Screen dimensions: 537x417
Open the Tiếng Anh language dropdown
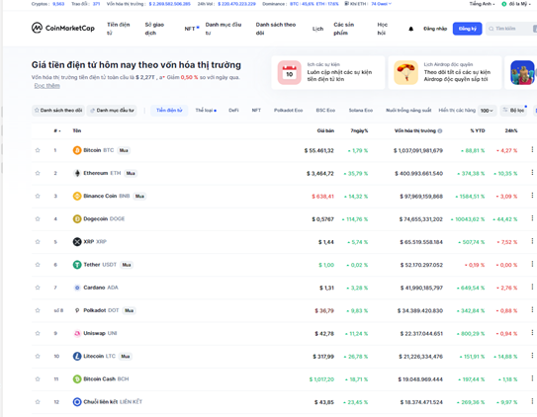point(483,4)
